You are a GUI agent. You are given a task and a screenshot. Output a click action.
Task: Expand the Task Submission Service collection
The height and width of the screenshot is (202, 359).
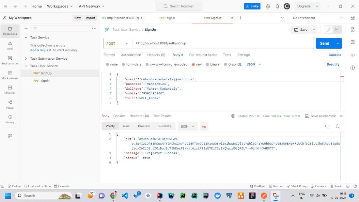26,59
